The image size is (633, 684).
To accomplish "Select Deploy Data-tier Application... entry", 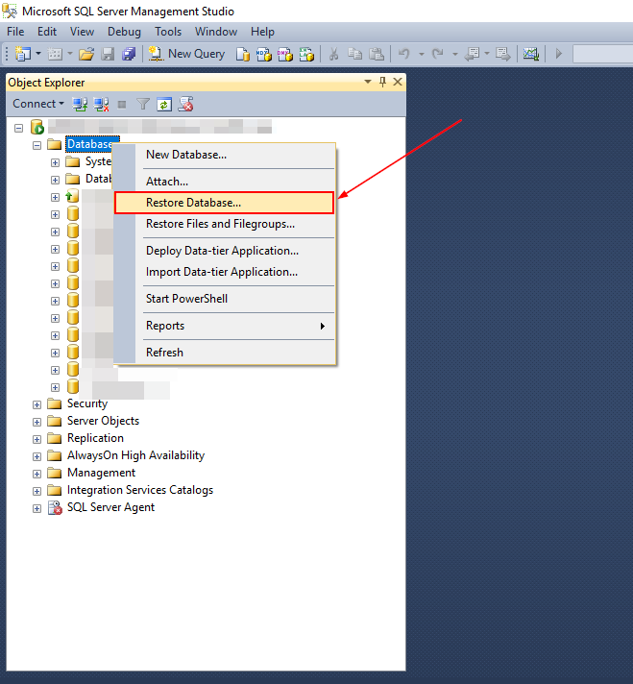I will point(225,251).
